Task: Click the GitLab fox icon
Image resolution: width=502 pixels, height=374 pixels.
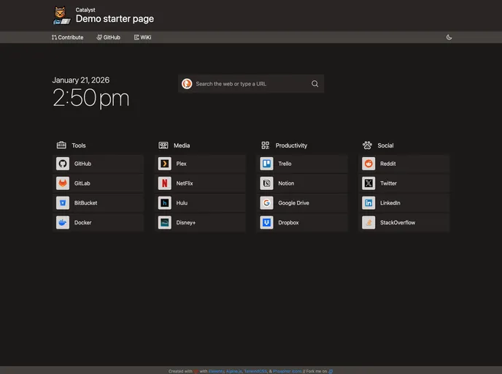Action: [63, 183]
